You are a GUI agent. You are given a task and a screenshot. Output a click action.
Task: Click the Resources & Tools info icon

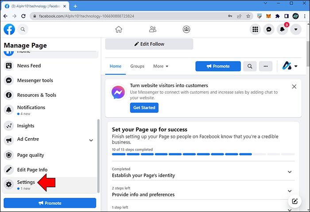pyautogui.click(x=9, y=95)
